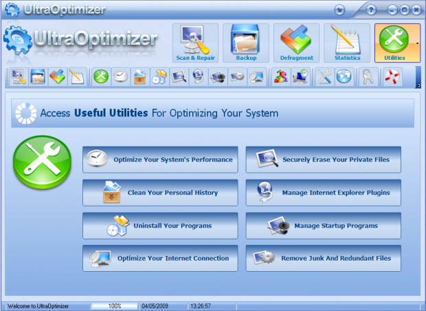Click the gear junk files toolbar icon

point(237,76)
